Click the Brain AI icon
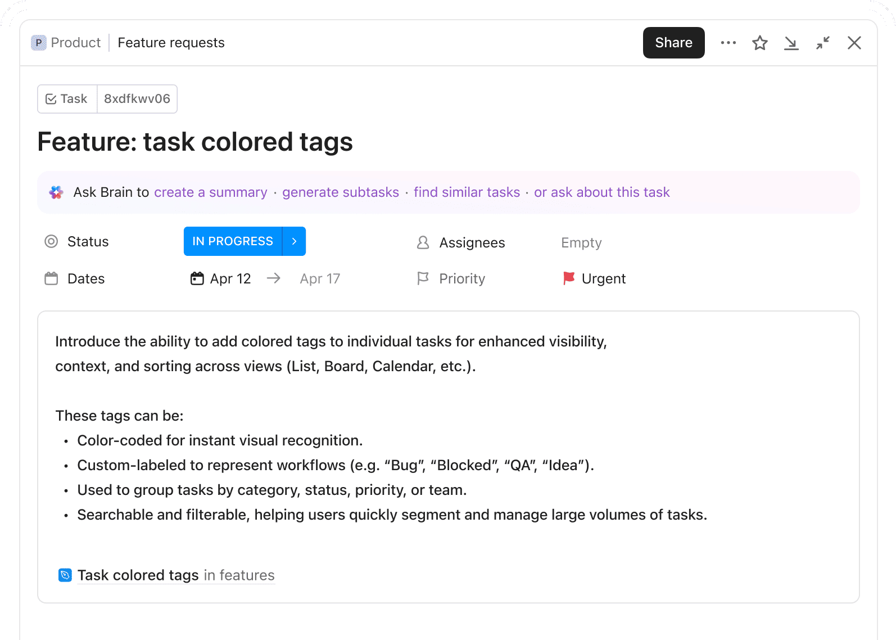Screen dimensions: 896x640 click(x=56, y=192)
